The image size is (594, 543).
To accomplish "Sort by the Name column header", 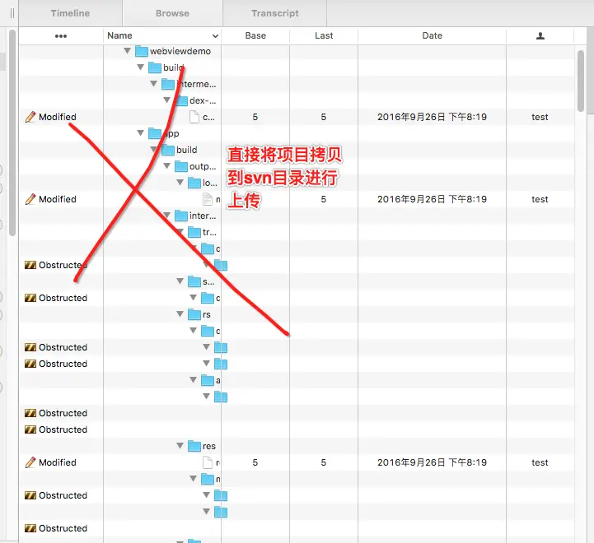I will click(162, 35).
